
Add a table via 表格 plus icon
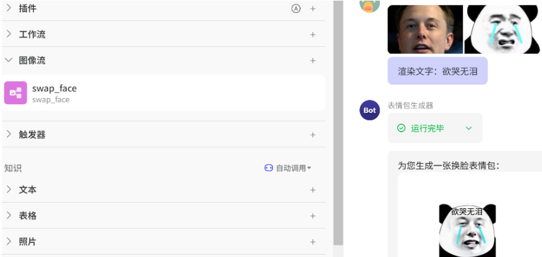(313, 216)
